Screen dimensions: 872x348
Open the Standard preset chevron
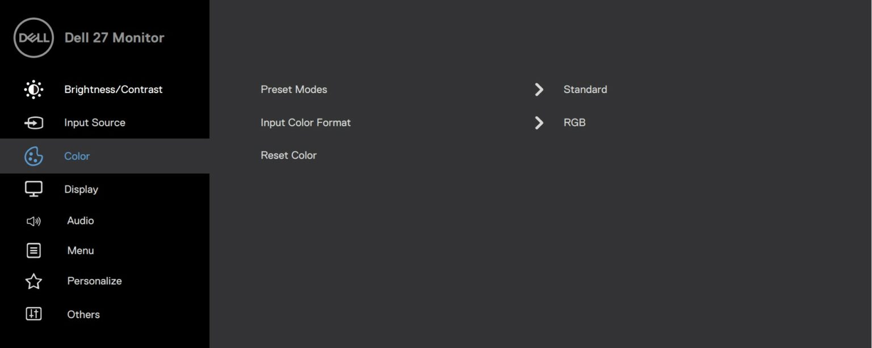tap(538, 89)
